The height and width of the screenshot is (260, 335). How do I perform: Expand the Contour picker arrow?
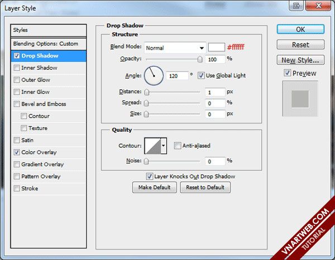pos(164,146)
